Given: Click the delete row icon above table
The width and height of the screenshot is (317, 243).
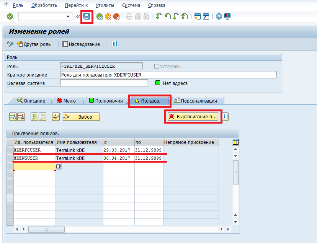Looking at the screenshot, I should pos(21,117).
